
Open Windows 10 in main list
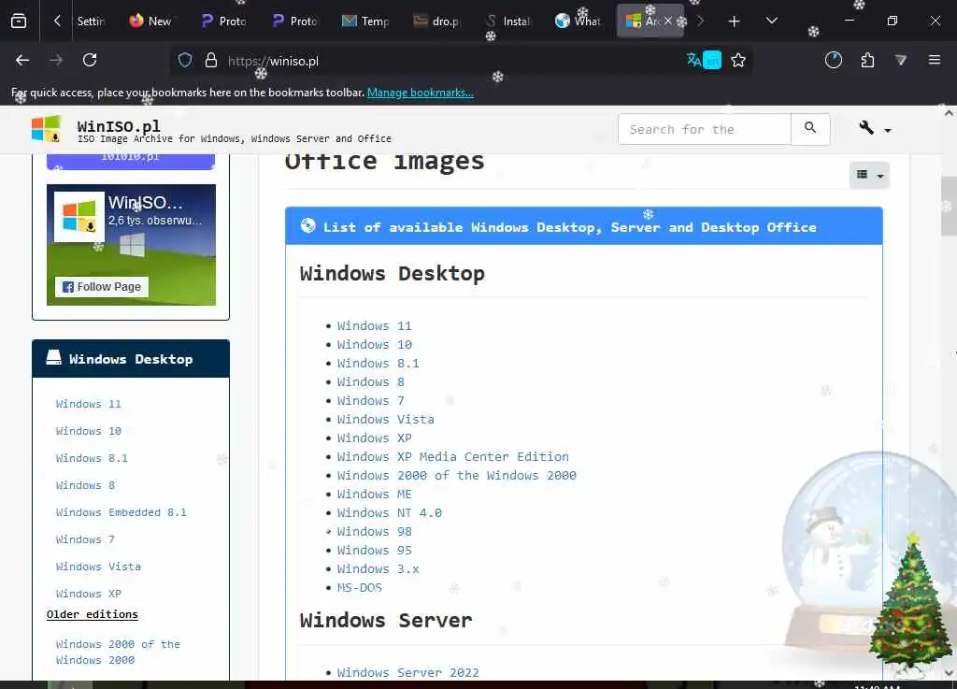[374, 345]
